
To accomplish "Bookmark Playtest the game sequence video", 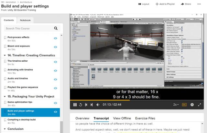I will tap(5, 87).
